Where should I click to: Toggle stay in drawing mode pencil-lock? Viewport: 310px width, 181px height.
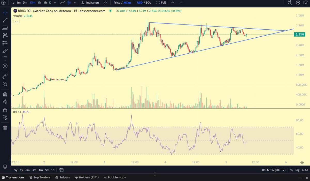tap(5, 102)
